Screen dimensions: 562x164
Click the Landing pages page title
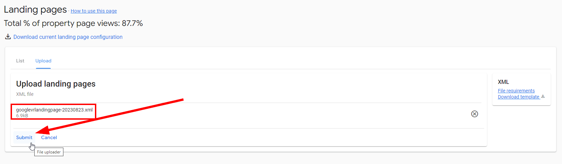[x=35, y=10]
